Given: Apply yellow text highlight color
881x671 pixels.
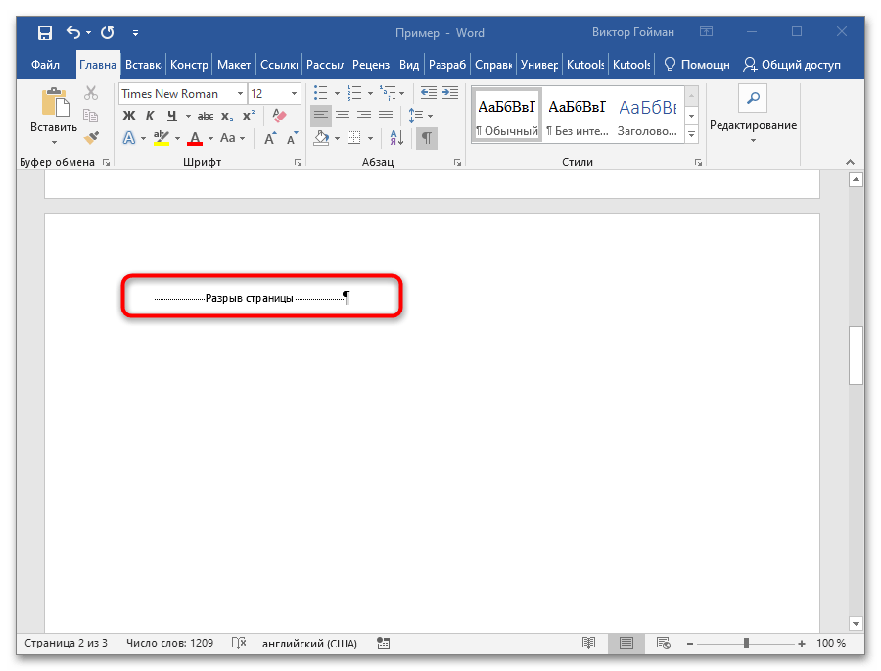Looking at the screenshot, I should pos(162,138).
